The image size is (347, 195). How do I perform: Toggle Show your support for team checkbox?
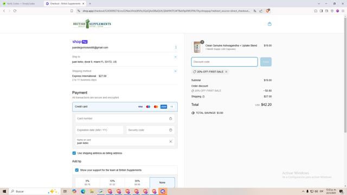pyautogui.click(x=77, y=170)
